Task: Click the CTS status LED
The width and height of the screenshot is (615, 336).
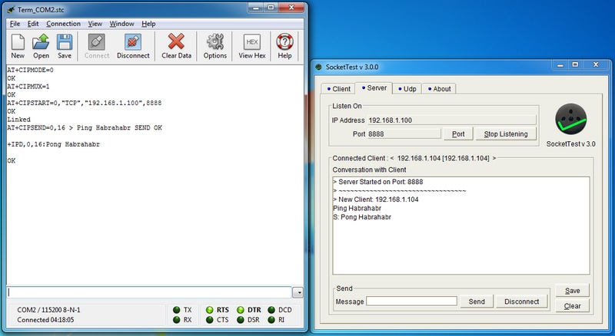Action: tap(209, 320)
